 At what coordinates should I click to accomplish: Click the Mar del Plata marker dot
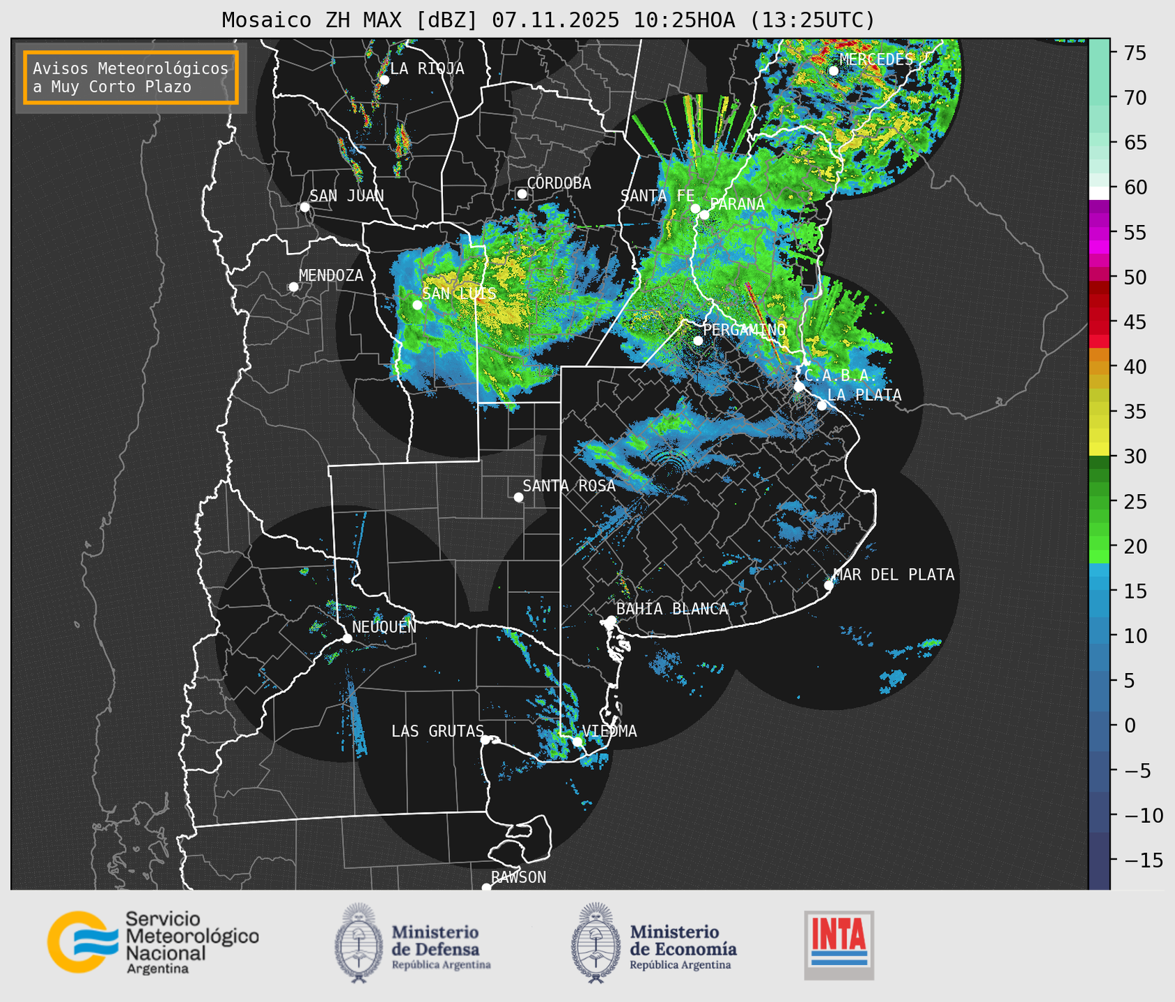tap(829, 585)
